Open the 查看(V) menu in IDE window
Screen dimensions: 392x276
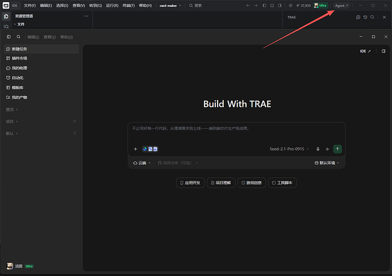[x=79, y=6]
